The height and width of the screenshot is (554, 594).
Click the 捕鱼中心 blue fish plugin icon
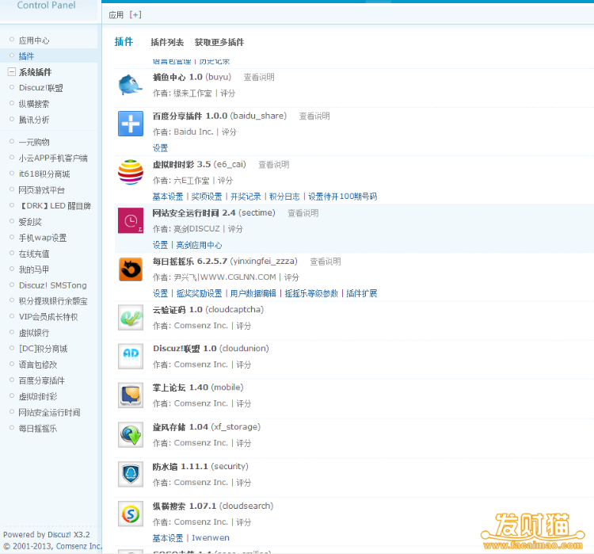[131, 85]
